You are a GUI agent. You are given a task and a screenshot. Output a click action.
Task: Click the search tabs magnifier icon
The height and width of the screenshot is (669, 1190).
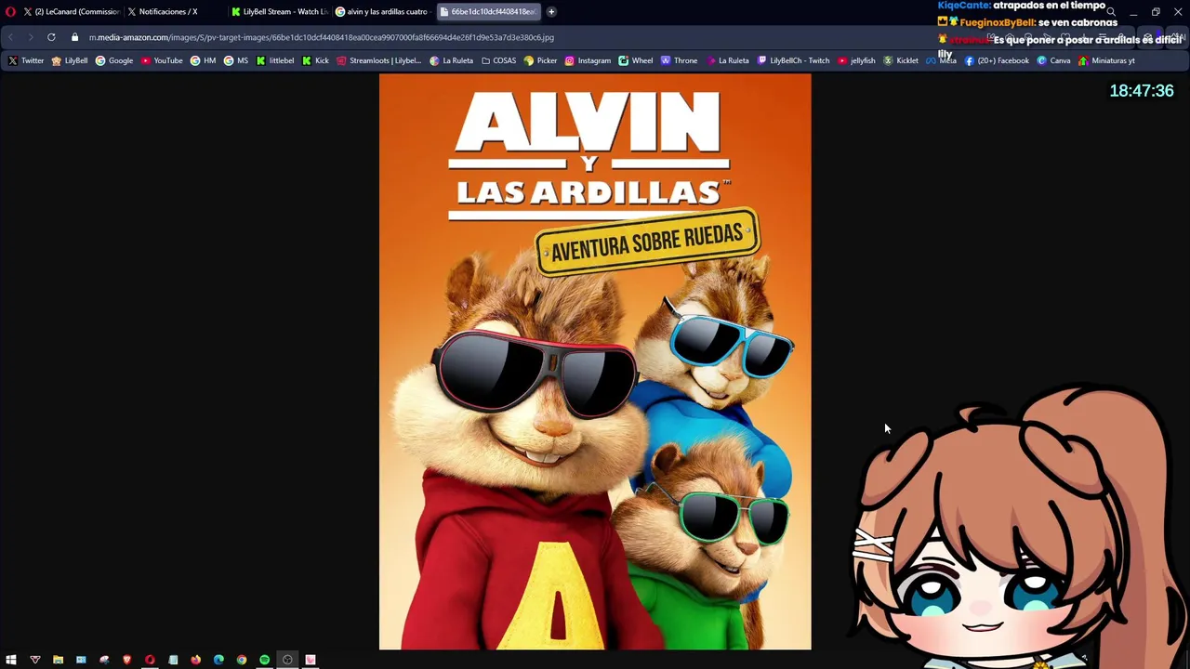[x=1111, y=12]
